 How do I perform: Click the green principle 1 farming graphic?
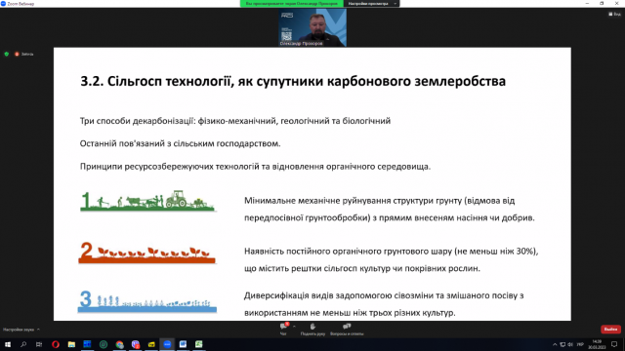[147, 201]
